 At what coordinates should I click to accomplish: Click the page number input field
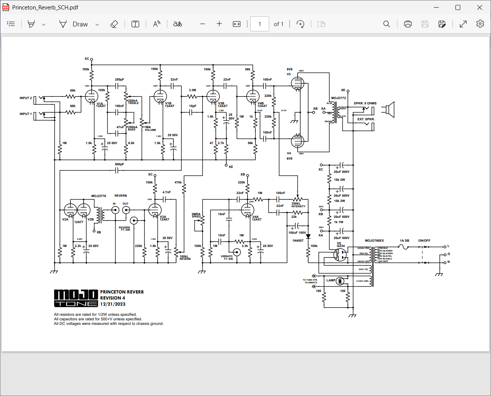pos(260,24)
